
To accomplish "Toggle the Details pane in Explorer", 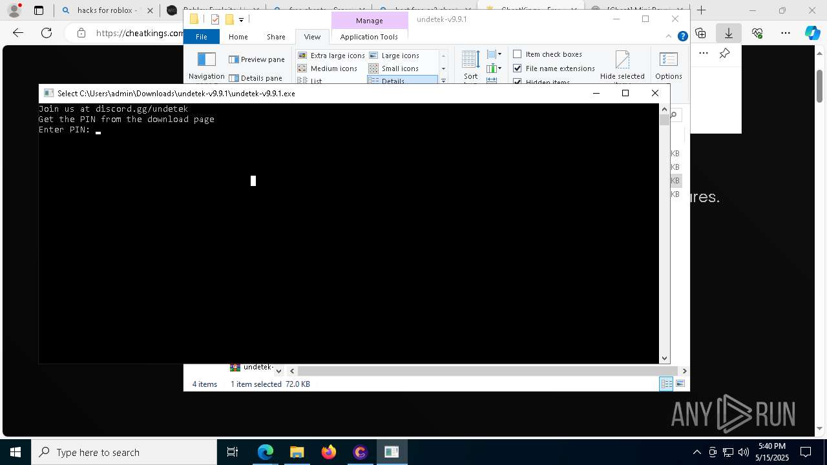I will point(255,78).
